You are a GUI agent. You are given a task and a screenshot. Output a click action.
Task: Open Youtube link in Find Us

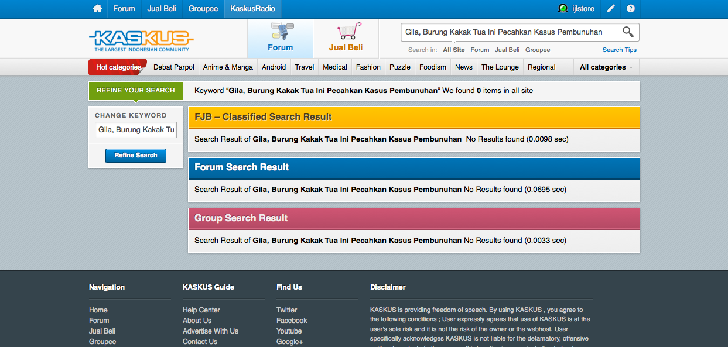tap(289, 331)
